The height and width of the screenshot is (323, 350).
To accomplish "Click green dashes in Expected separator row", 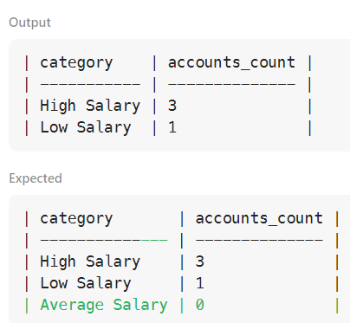I will 154,240.
